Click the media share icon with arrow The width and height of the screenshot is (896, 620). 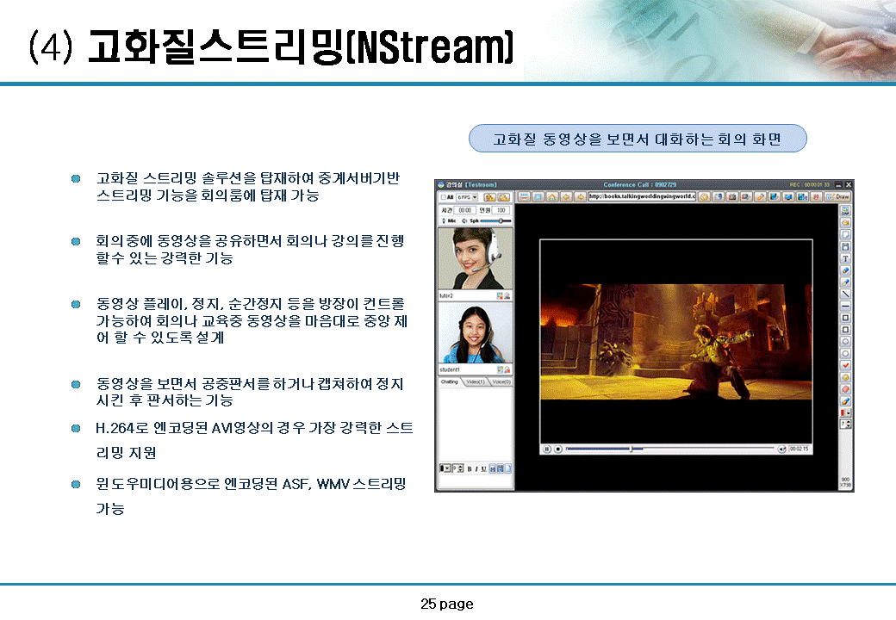point(746,197)
